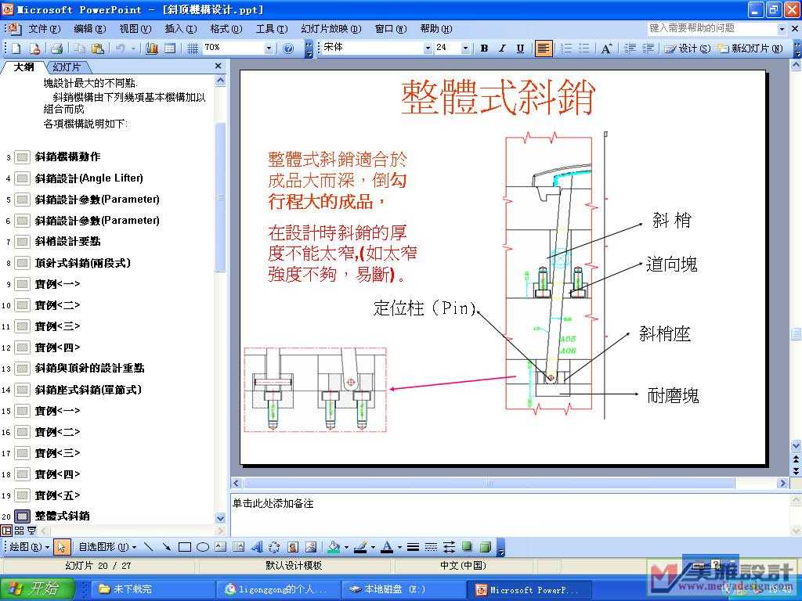Select outline slide 14 斜銷座式斜銷(單節式)

[x=88, y=390]
